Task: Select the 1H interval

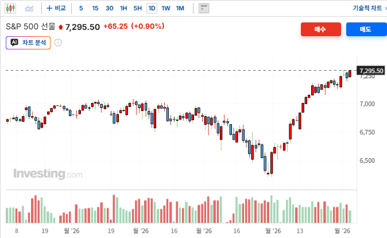Action: click(x=123, y=9)
